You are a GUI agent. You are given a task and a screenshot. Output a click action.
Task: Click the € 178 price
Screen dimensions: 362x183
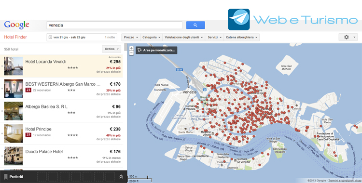tap(115, 84)
